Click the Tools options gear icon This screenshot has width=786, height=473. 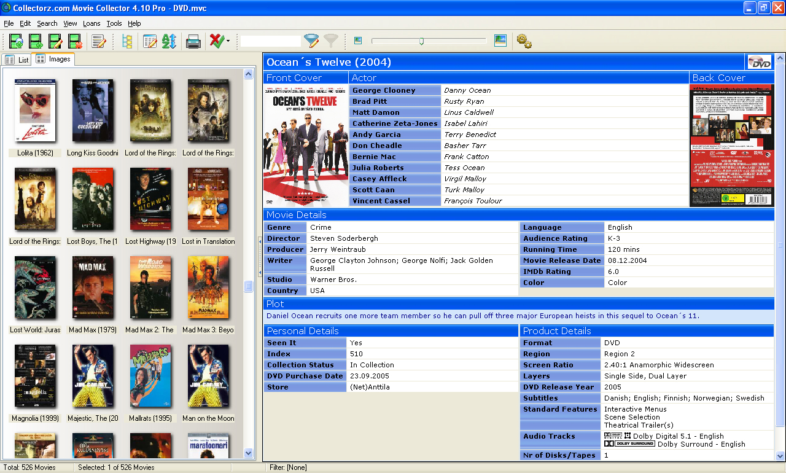pyautogui.click(x=524, y=41)
